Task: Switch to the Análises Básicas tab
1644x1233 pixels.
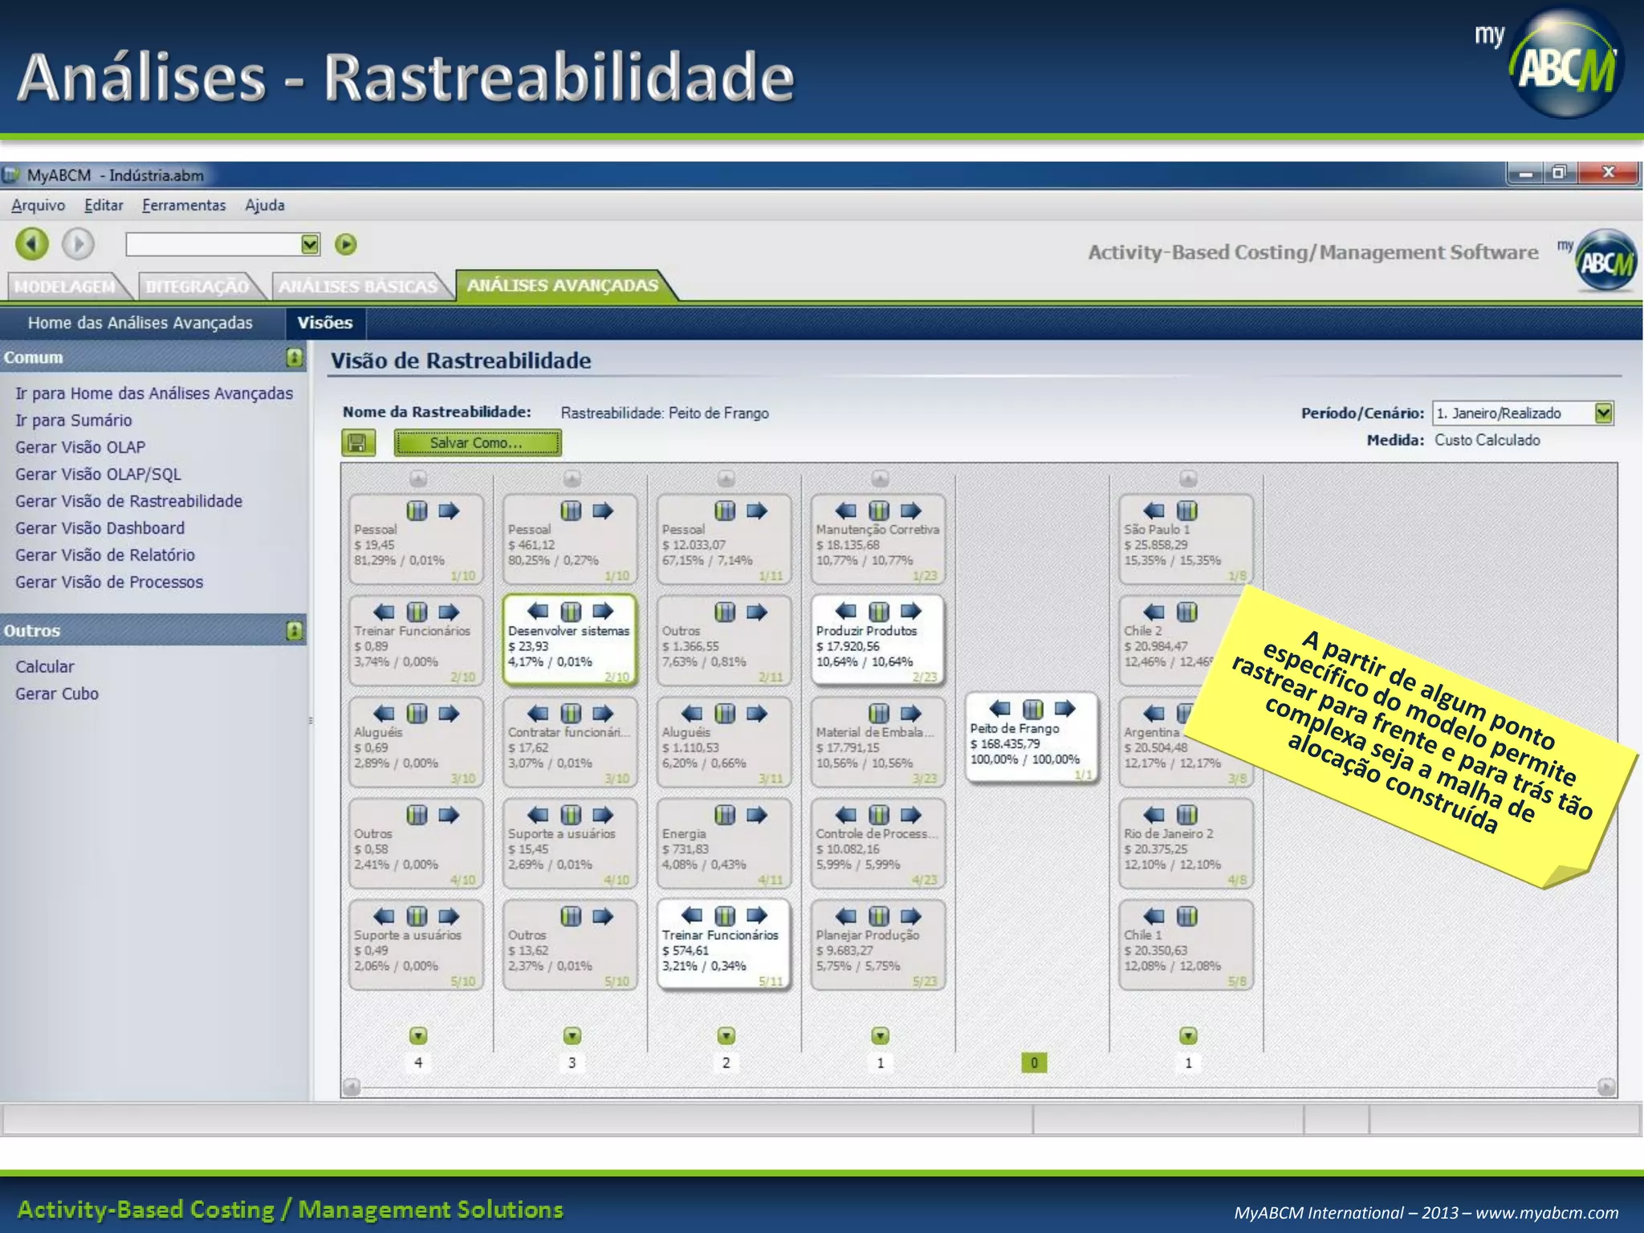Action: (x=358, y=286)
